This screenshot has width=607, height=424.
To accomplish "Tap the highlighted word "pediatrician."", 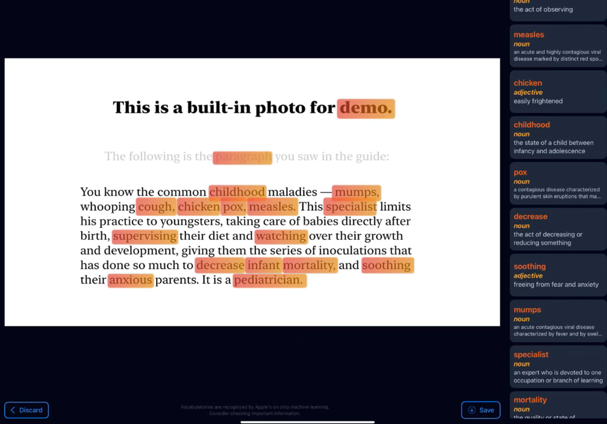I will [269, 280].
